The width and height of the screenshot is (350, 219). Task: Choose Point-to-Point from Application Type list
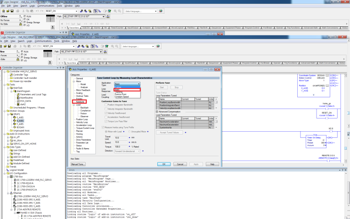pos(121,94)
